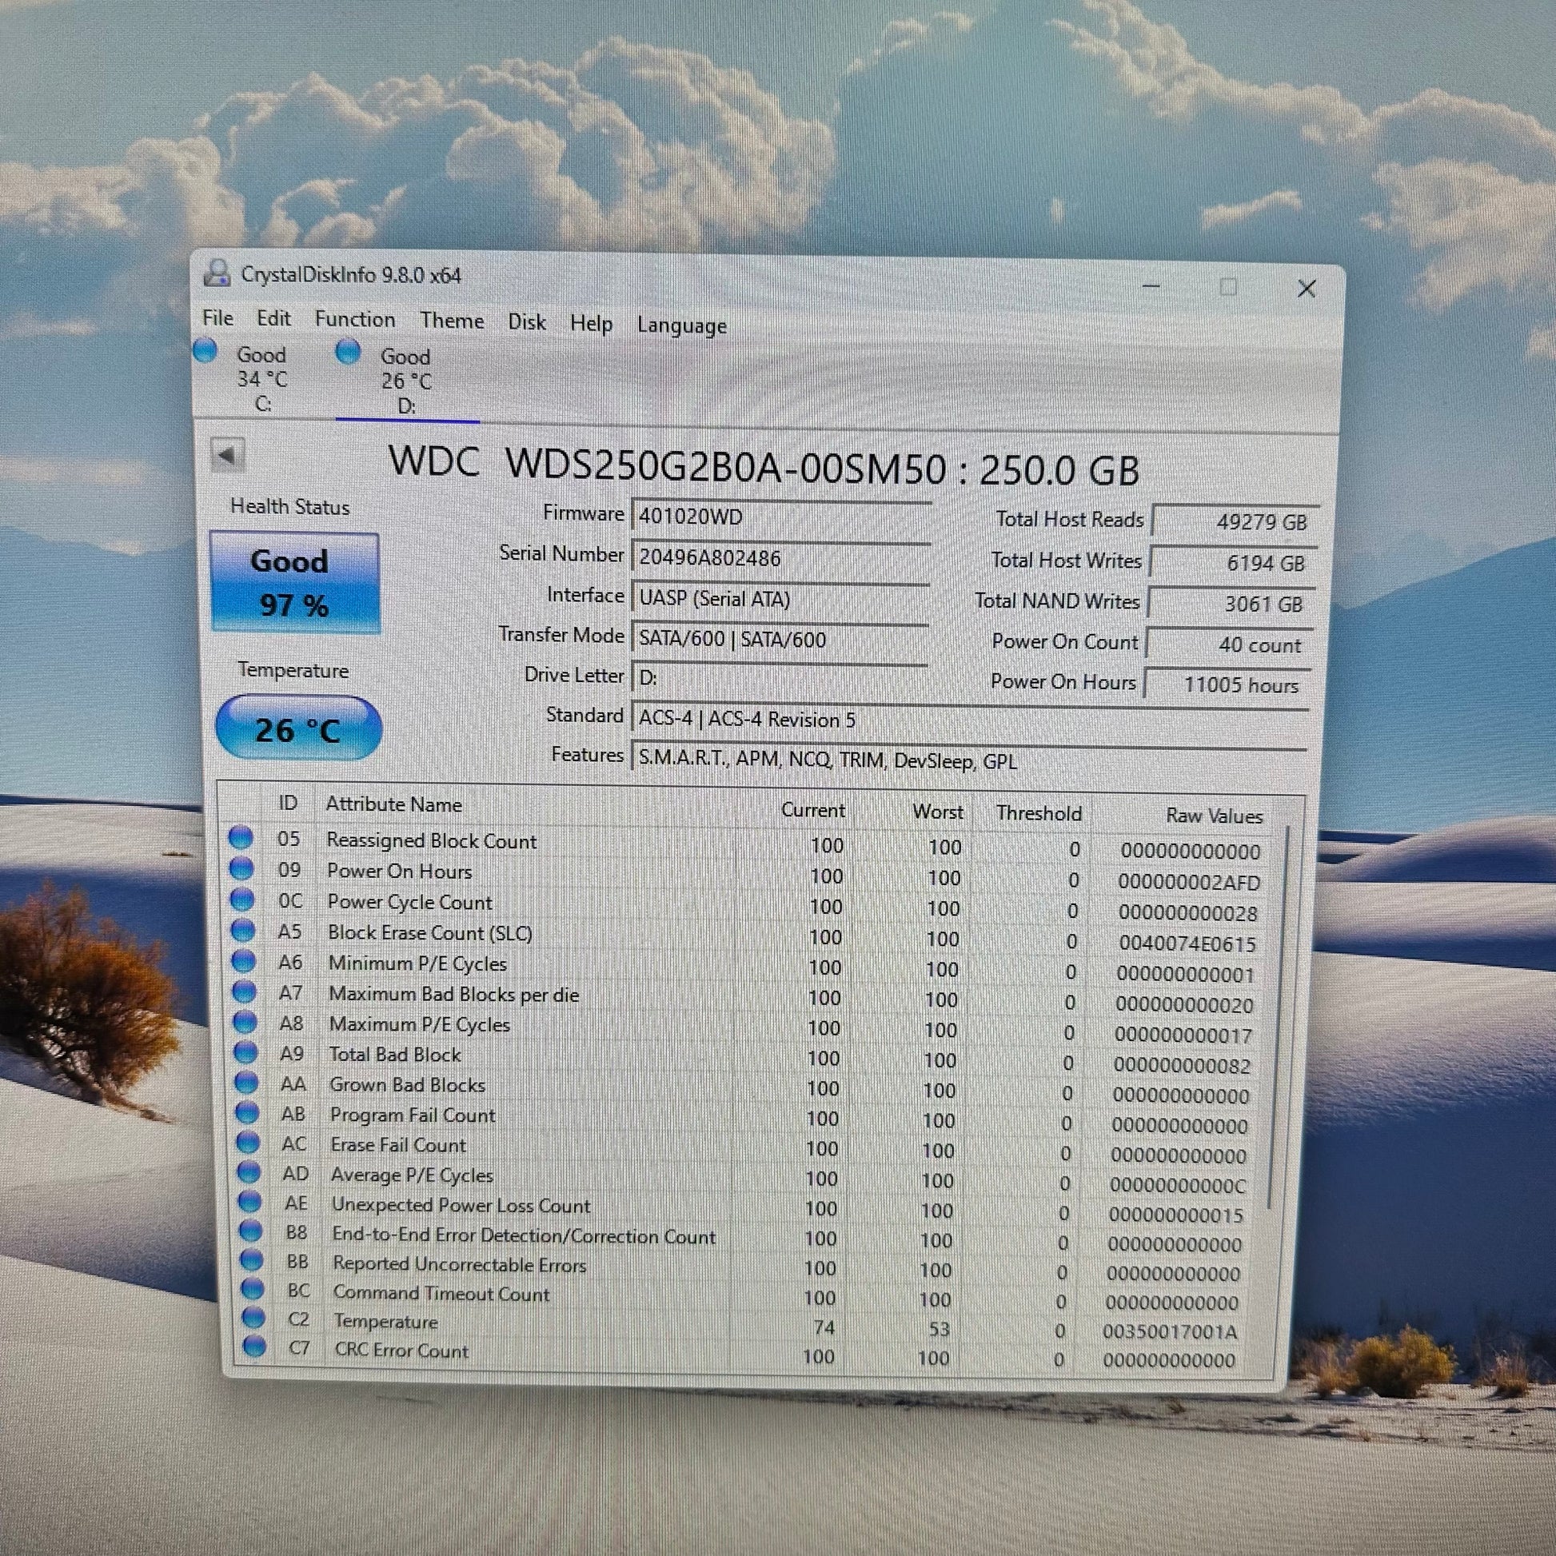Viewport: 1556px width, 1556px height.
Task: Click the Threshold column header
Action: pos(1039,812)
